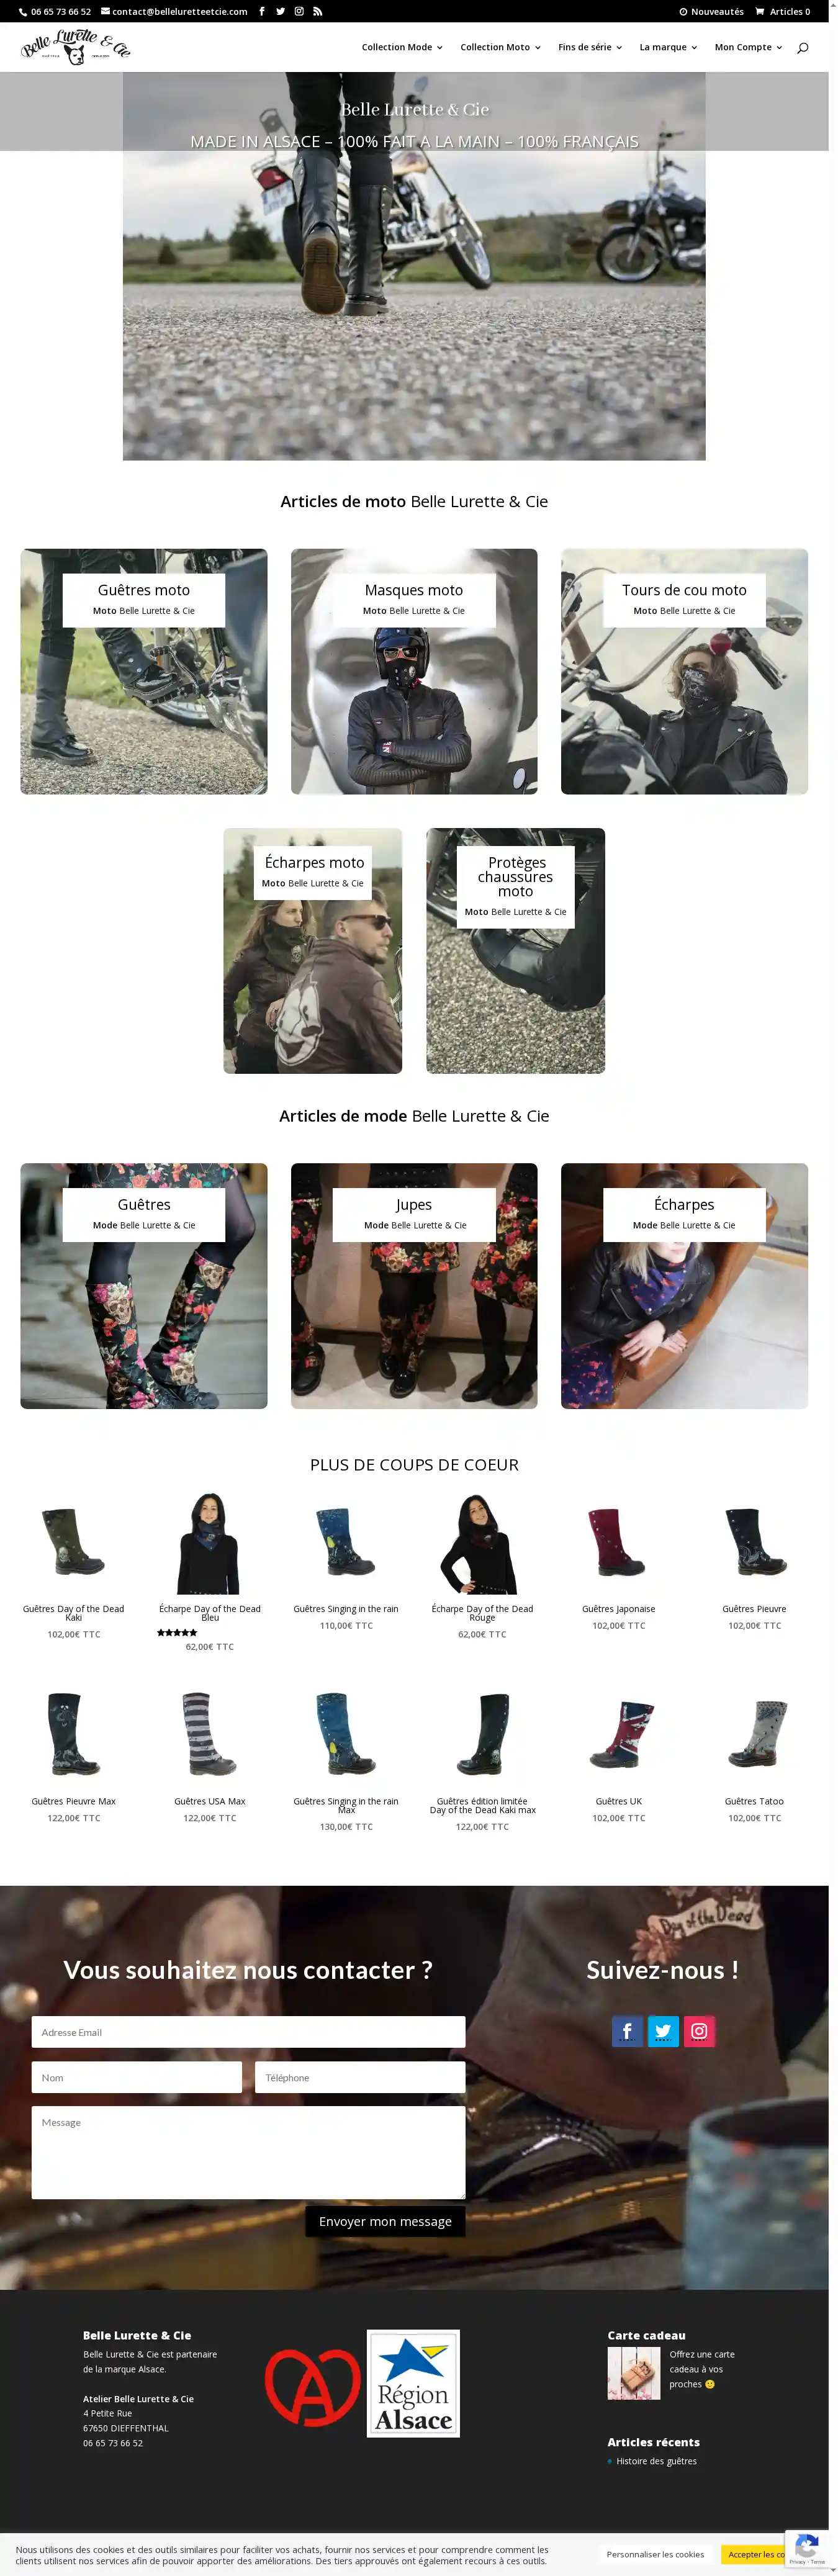Open the search magnifier icon
The width and height of the screenshot is (838, 2576).
point(802,47)
